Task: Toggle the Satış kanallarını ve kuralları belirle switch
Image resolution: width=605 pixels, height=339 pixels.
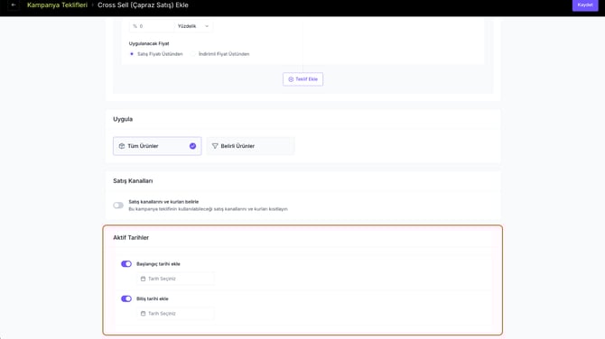Action: point(118,206)
